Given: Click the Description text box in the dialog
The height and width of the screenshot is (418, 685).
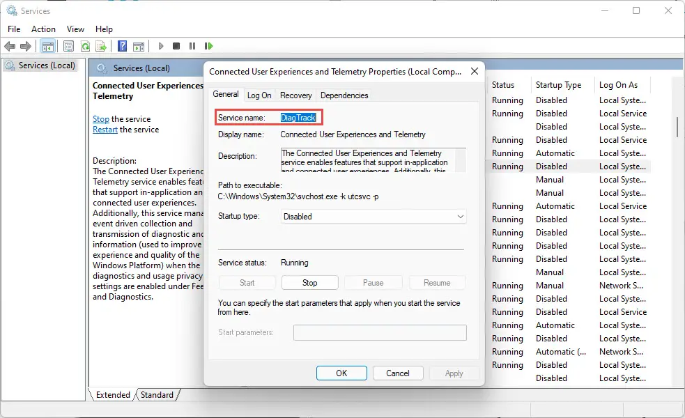Looking at the screenshot, I should point(374,160).
